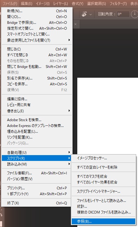This screenshot has width=138, height=227.
Task: Choose 統計... in script submenu
Action: point(103,206)
